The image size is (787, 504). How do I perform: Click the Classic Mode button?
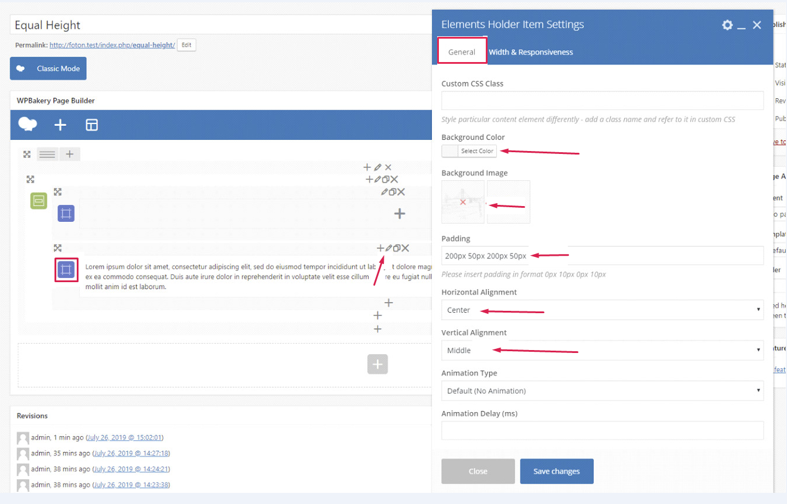(x=48, y=68)
